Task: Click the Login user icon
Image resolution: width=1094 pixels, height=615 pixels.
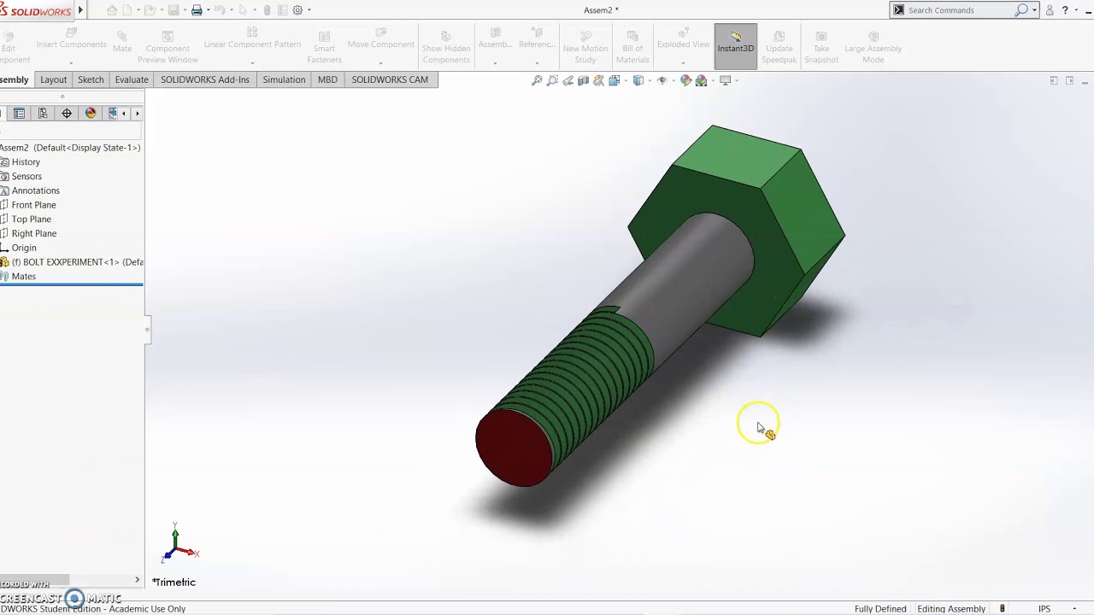Action: (1050, 10)
